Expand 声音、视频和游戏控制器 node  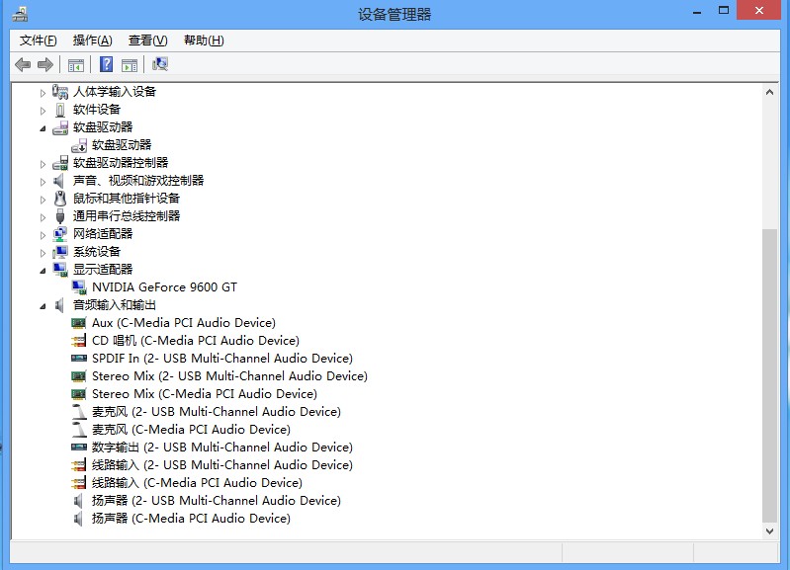pos(43,181)
